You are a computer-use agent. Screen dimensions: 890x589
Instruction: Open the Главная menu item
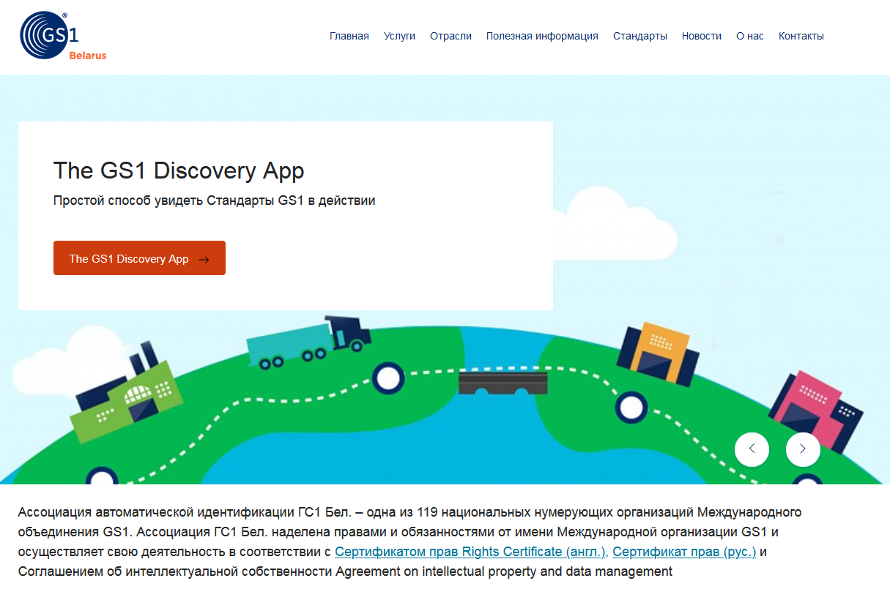(x=349, y=36)
